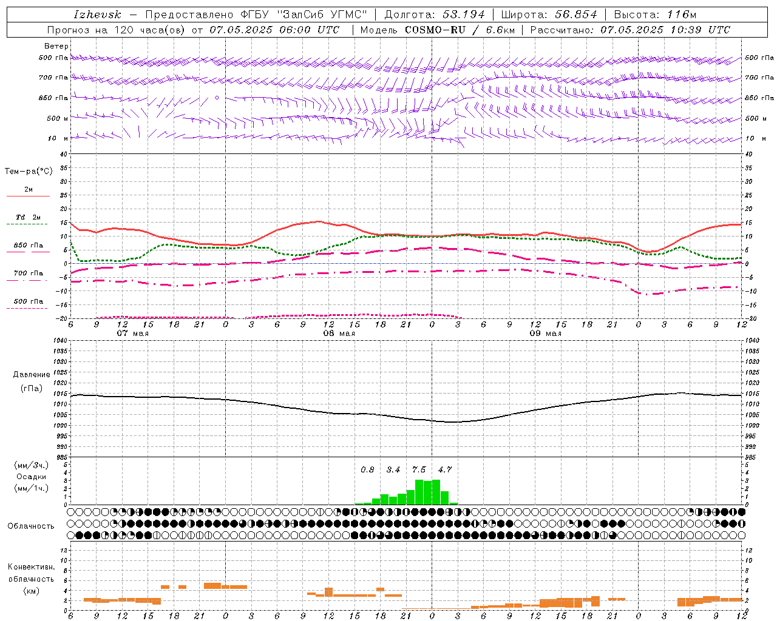
Task: Click the 'Ветер' wind panel label
Action: [x=56, y=46]
